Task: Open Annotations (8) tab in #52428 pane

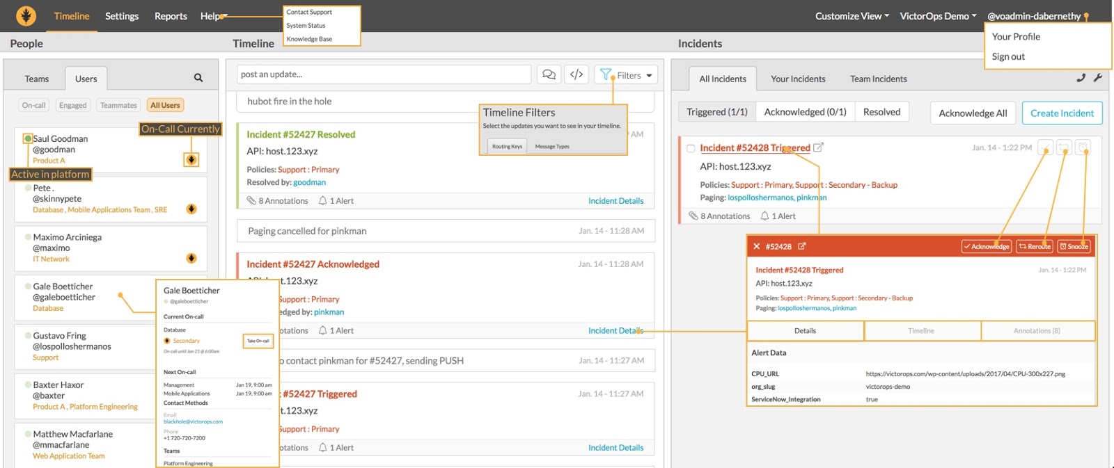Action: pos(1037,331)
